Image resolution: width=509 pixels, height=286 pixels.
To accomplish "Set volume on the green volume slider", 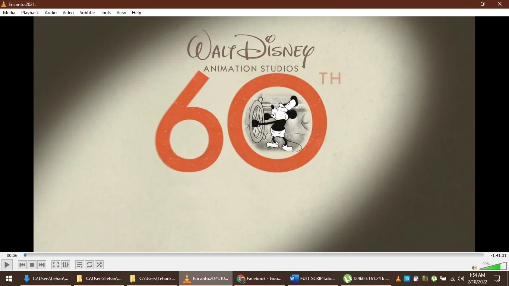I will pyautogui.click(x=493, y=266).
